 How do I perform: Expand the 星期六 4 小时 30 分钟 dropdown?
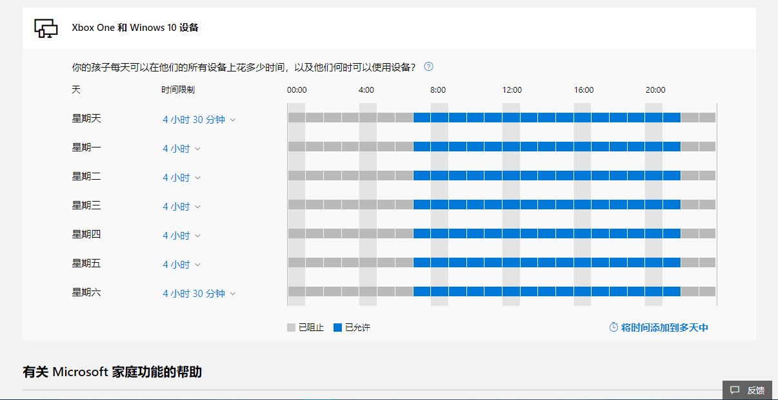click(198, 292)
